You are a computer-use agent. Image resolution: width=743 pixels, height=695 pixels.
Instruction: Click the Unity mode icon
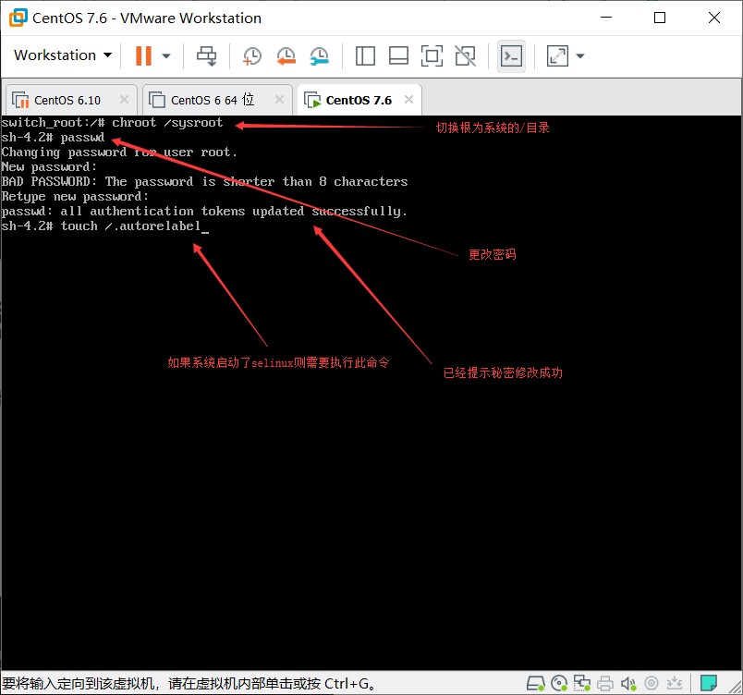(x=466, y=55)
